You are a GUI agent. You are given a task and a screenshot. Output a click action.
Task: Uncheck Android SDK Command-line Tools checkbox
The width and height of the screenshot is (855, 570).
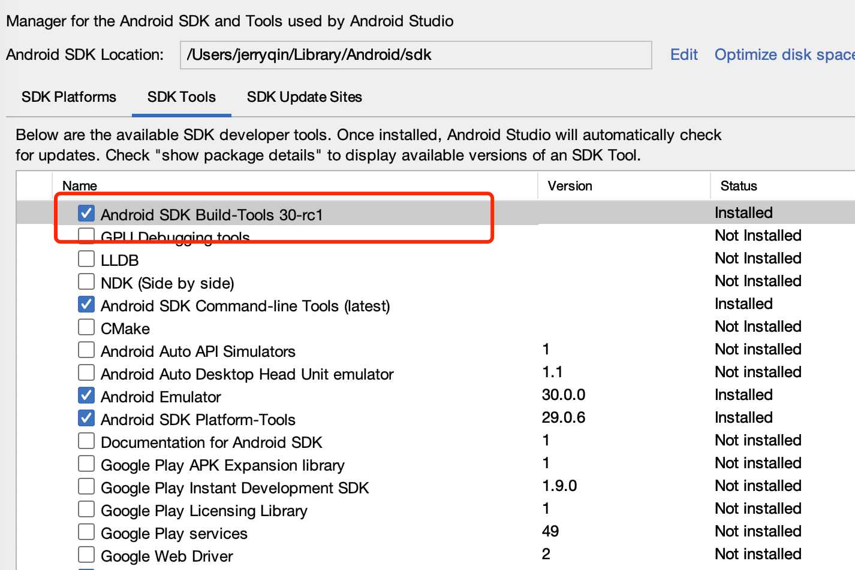click(x=86, y=304)
